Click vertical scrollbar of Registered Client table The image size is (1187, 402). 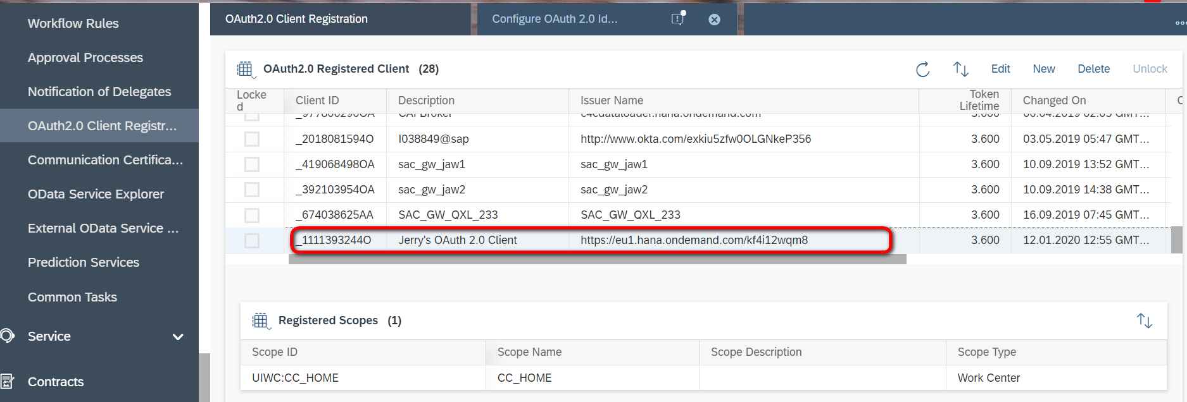click(x=1176, y=240)
